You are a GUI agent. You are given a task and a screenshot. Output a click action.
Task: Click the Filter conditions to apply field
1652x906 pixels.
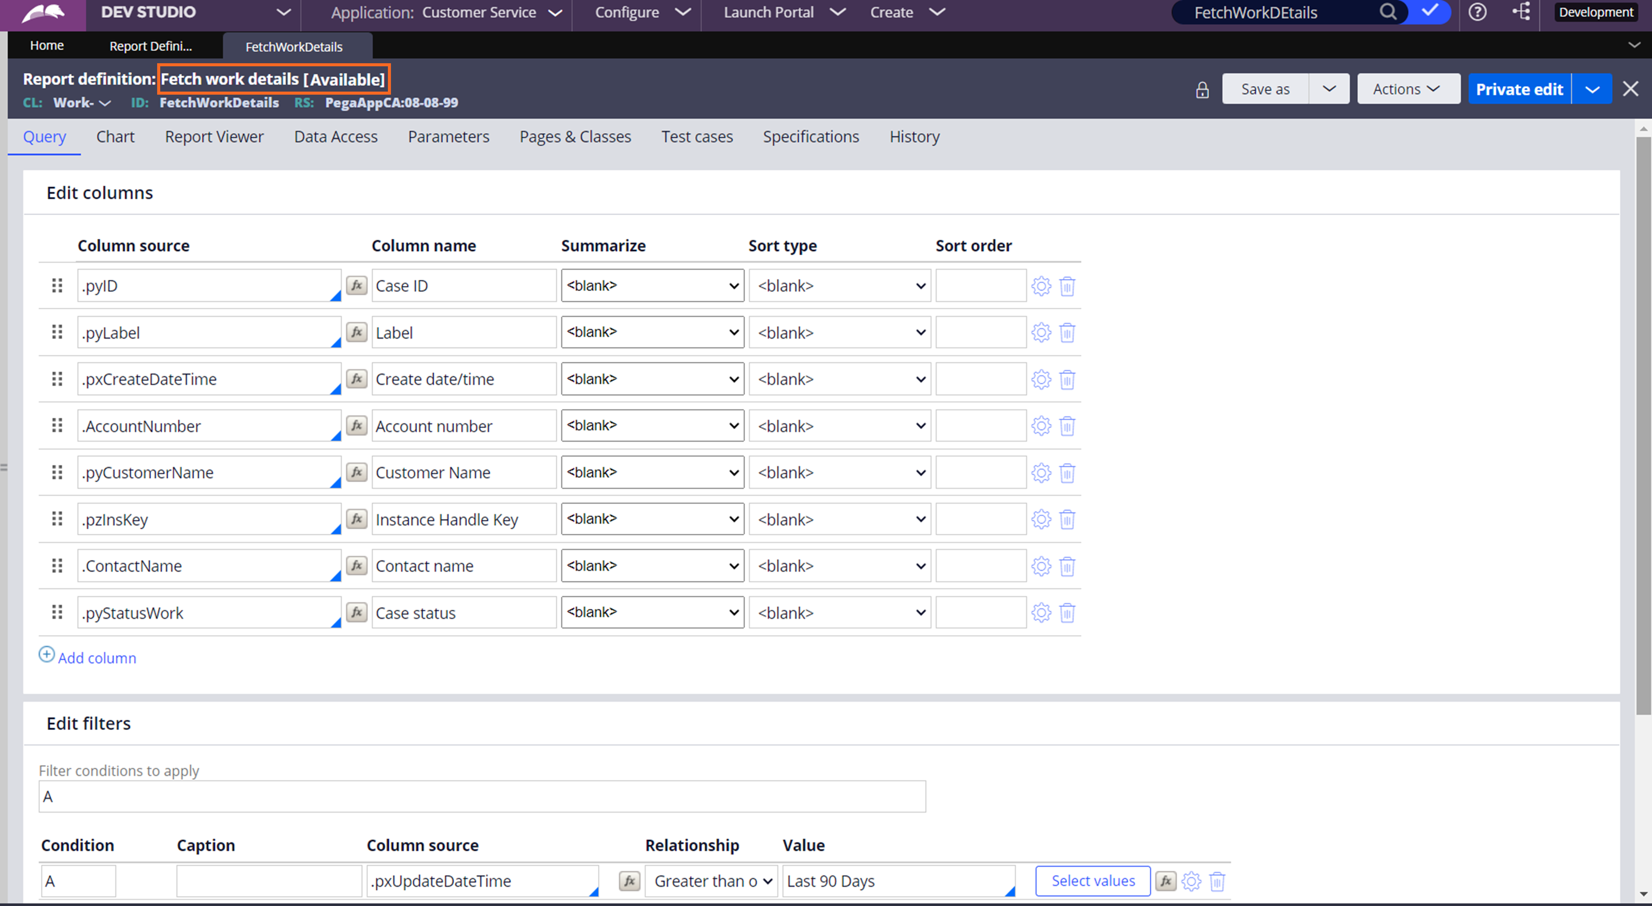coord(482,796)
